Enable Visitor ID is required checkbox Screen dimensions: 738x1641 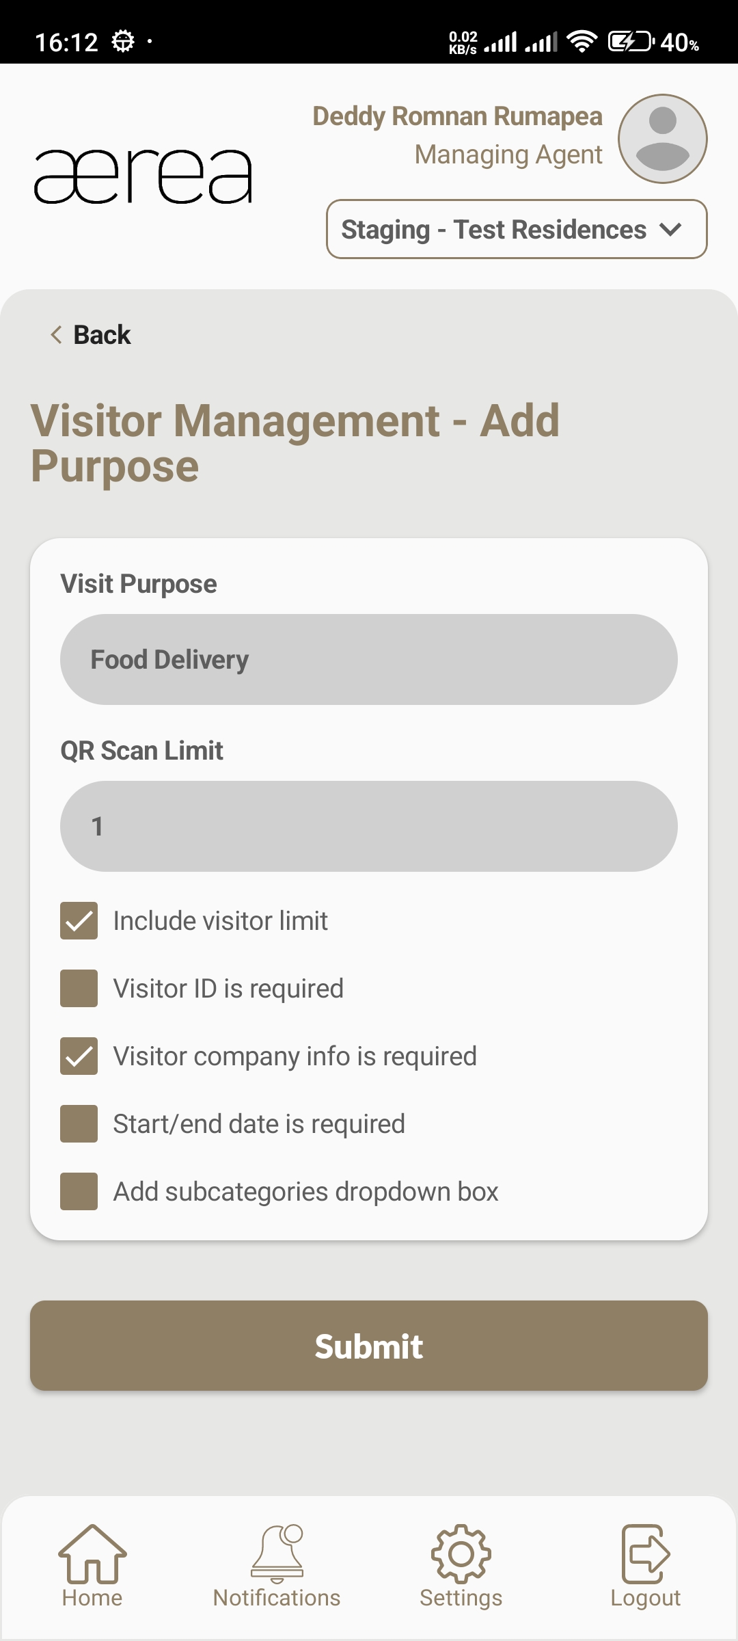(x=79, y=989)
